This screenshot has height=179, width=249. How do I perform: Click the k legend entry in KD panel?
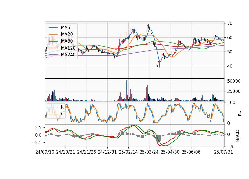tap(62, 107)
